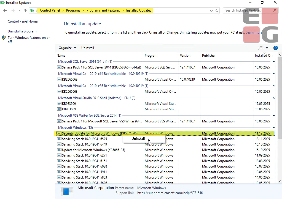Click the shield icon beside Windows features
The height and width of the screenshot is (200, 282).
4,38
